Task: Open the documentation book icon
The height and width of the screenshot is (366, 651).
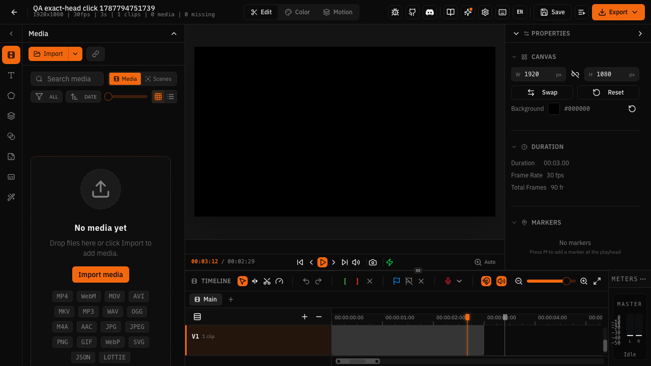Action: coord(451,12)
